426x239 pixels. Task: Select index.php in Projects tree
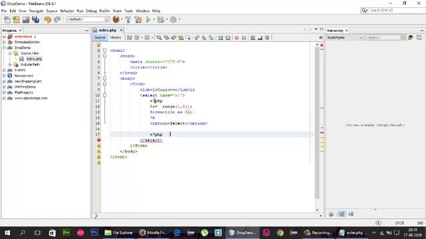[34, 59]
